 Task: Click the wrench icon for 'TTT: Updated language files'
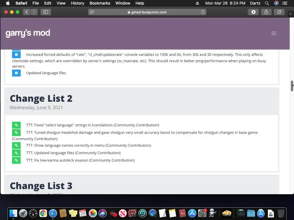(x=16, y=153)
